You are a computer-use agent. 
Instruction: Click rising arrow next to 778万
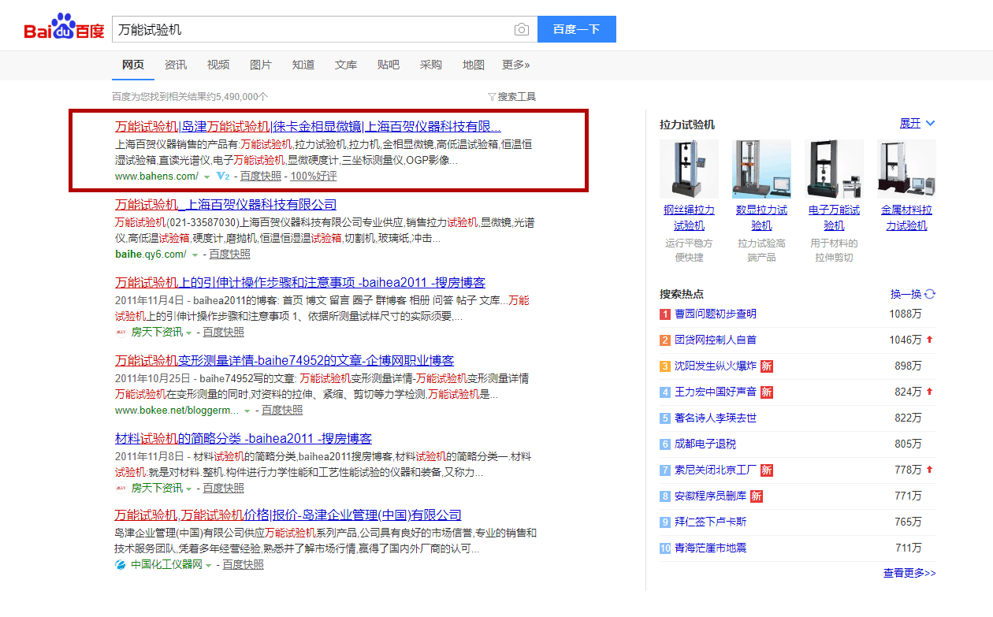tap(930, 470)
